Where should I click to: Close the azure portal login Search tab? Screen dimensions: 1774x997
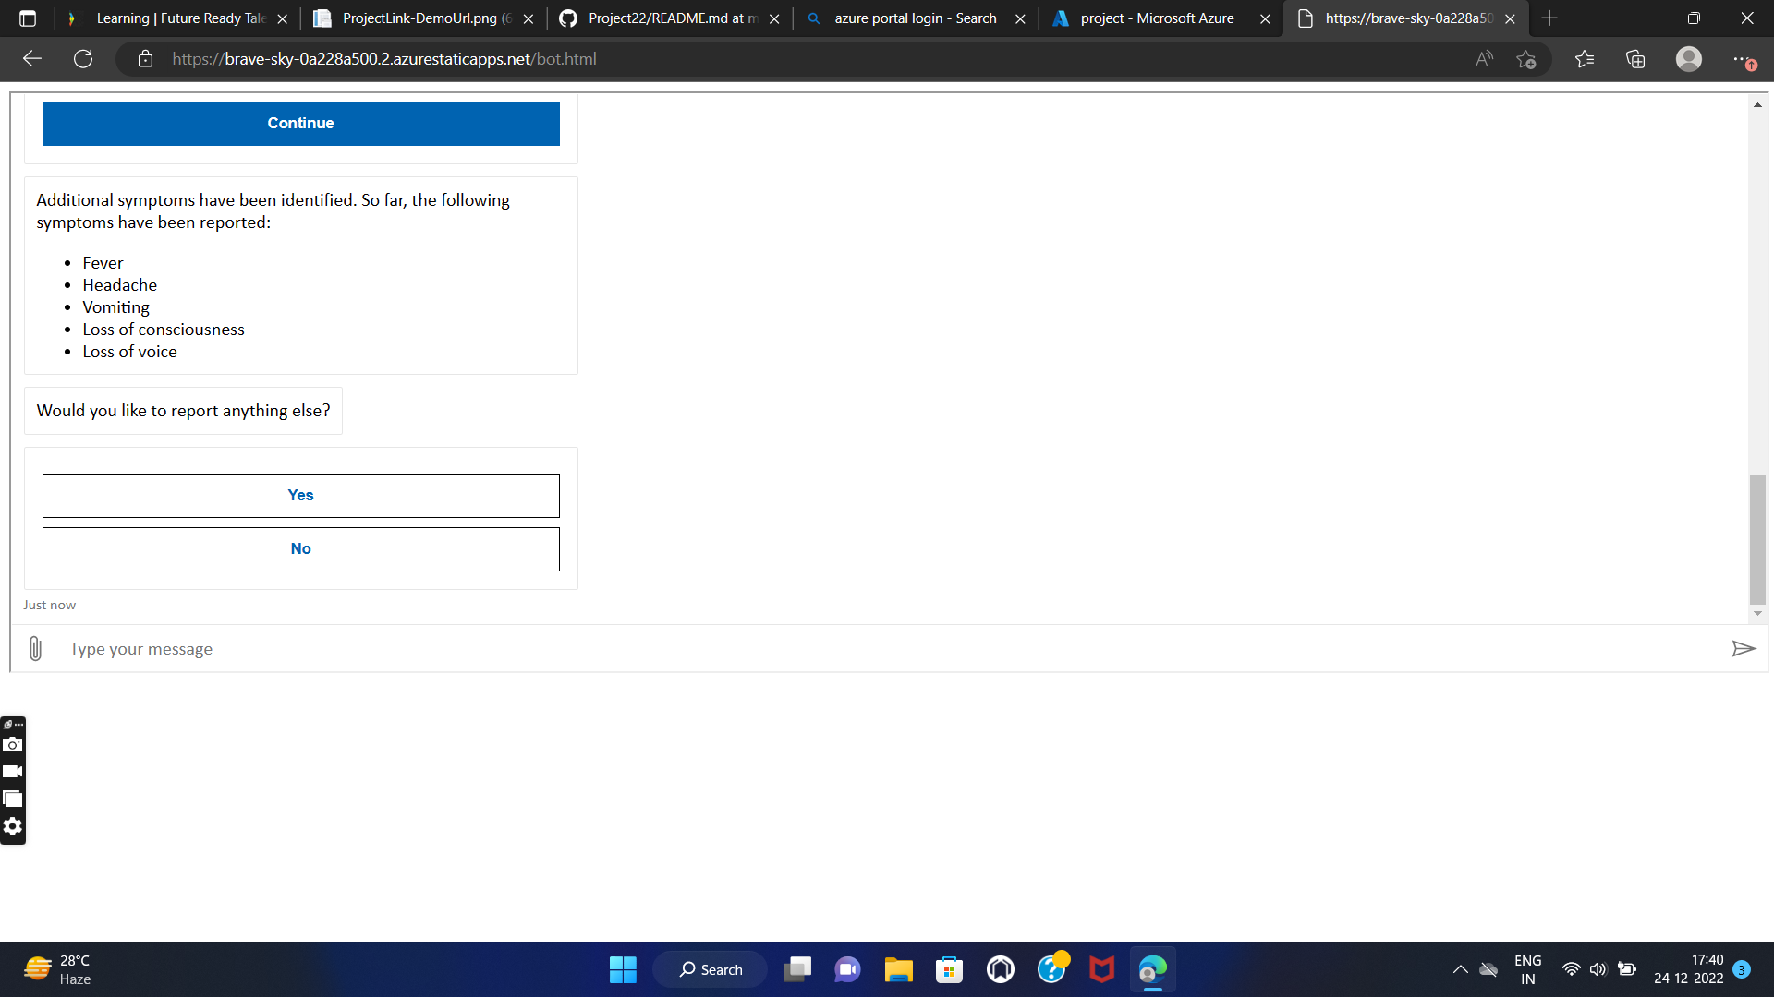(1020, 18)
